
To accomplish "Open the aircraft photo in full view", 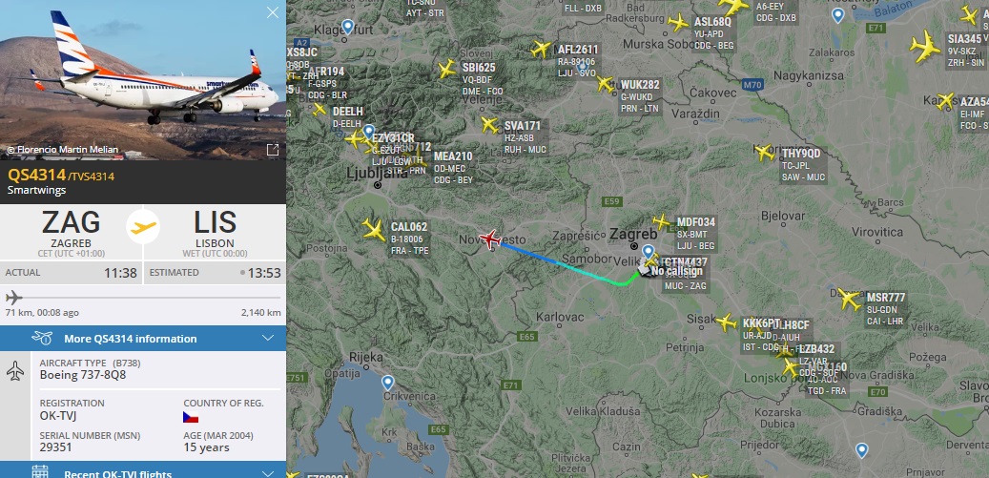I will (x=273, y=150).
